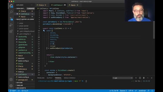Click the Spaces: 2 indentation setting
The height and width of the screenshot is (92, 163).
[123, 91]
